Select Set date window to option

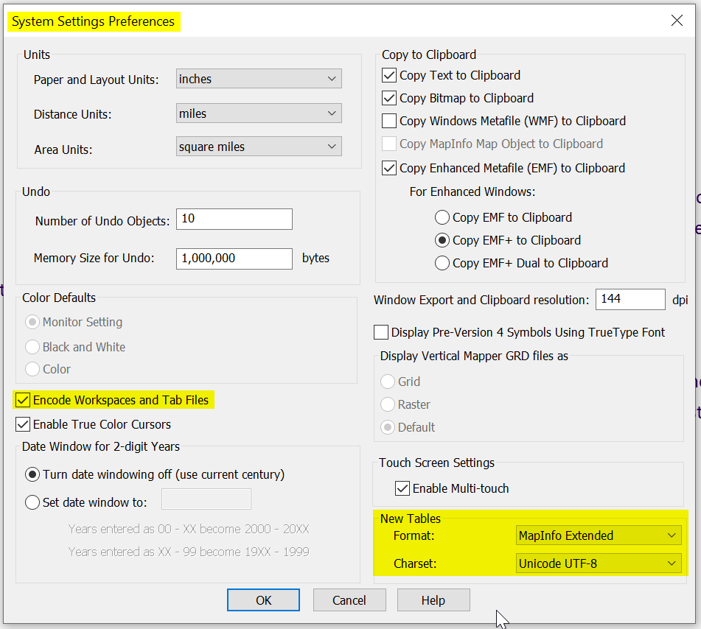click(32, 503)
